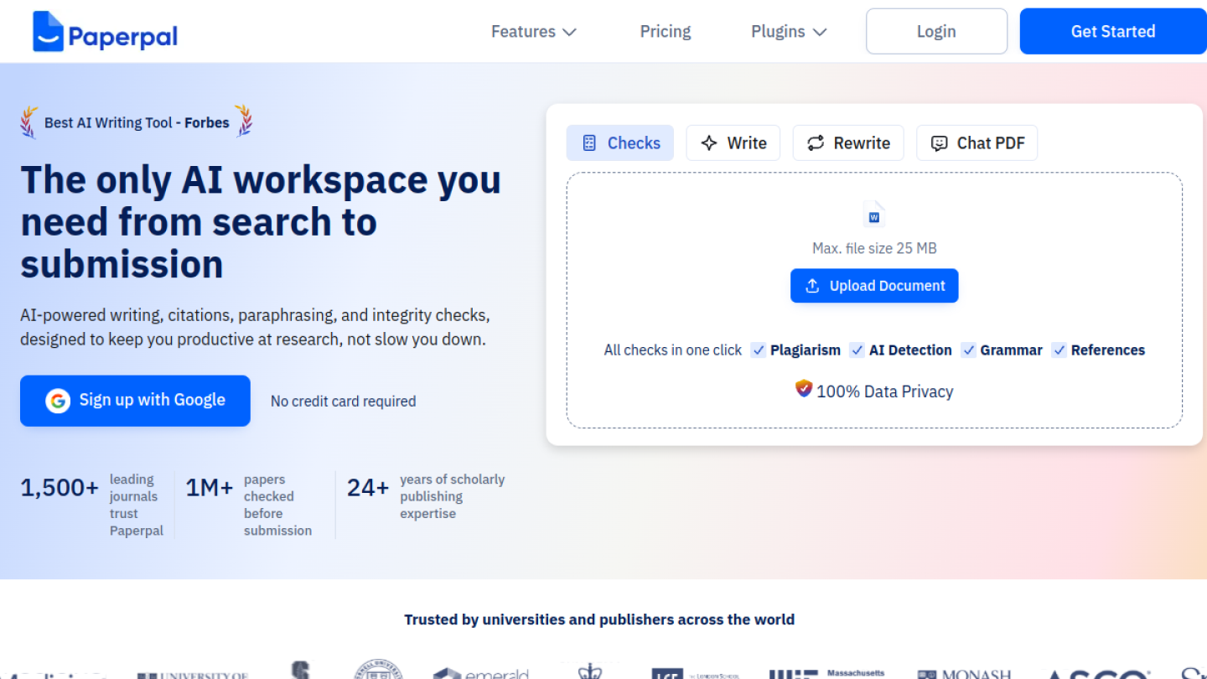1207x679 pixels.
Task: Toggle the Grammar checkbox
Action: [969, 350]
